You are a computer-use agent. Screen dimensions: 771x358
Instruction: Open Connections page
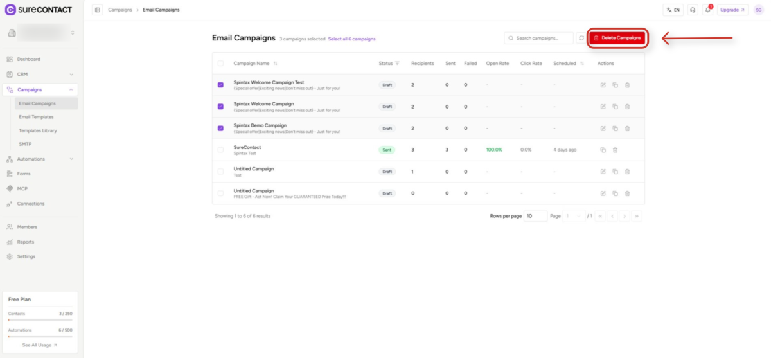(31, 204)
